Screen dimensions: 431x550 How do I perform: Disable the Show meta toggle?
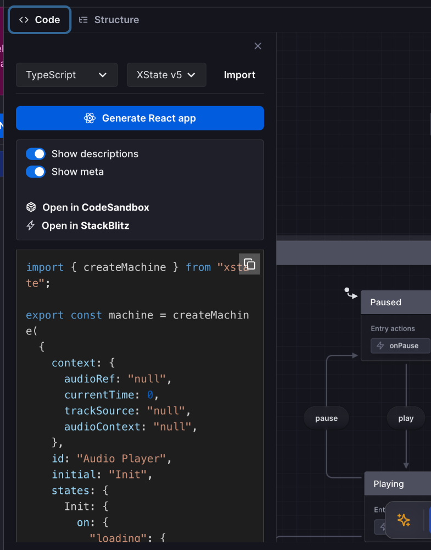(x=36, y=172)
